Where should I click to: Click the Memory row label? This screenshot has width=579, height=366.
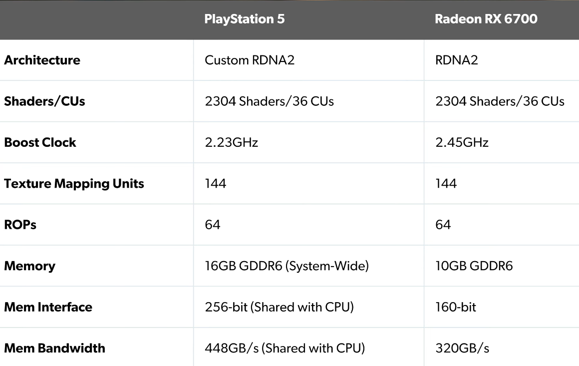tap(29, 266)
